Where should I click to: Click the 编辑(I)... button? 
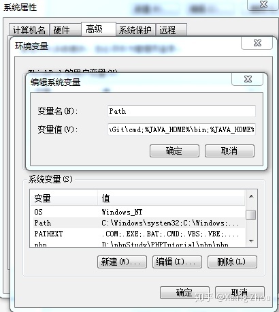point(177,262)
